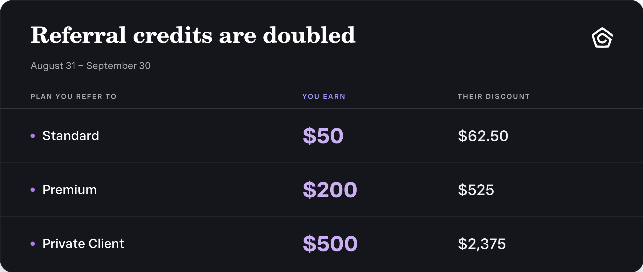
Task: Click the THEIR DISCOUNT column header
Action: [494, 96]
